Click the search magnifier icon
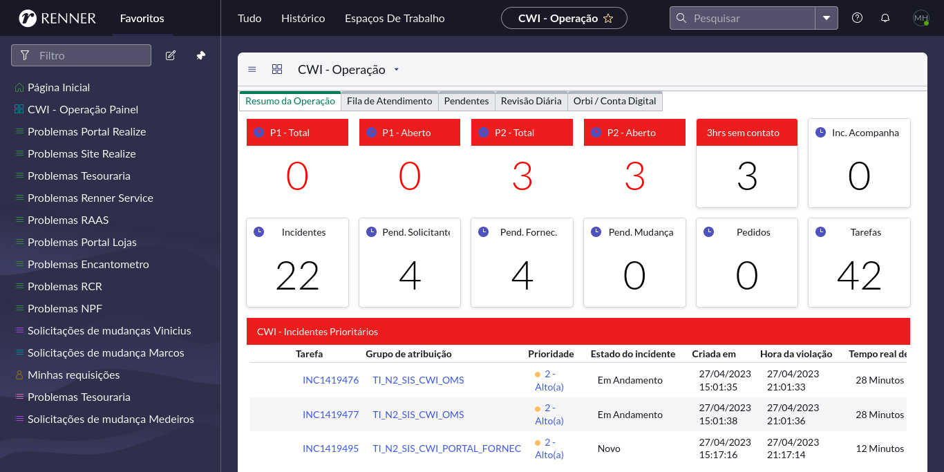Screen dimensions: 944x472 pyautogui.click(x=681, y=18)
